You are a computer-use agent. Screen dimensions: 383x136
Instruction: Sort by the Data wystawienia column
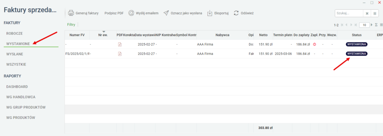145,35
